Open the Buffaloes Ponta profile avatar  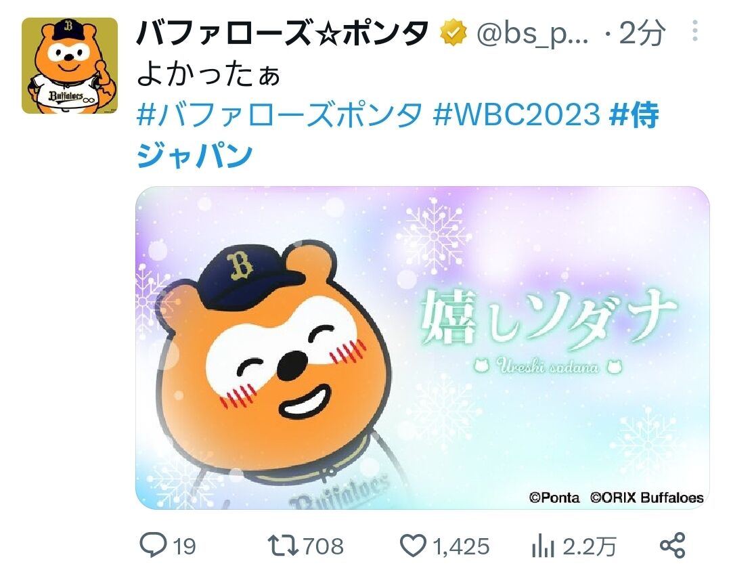70,66
